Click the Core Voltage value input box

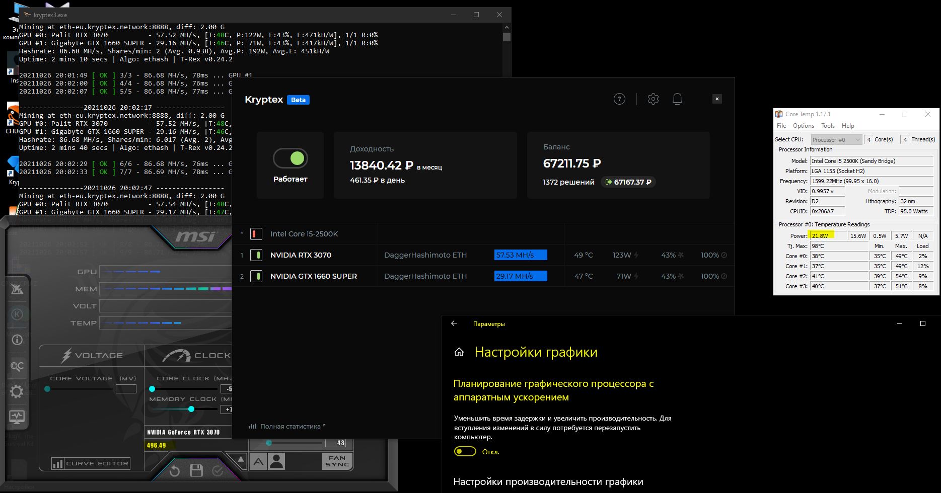[x=126, y=389]
